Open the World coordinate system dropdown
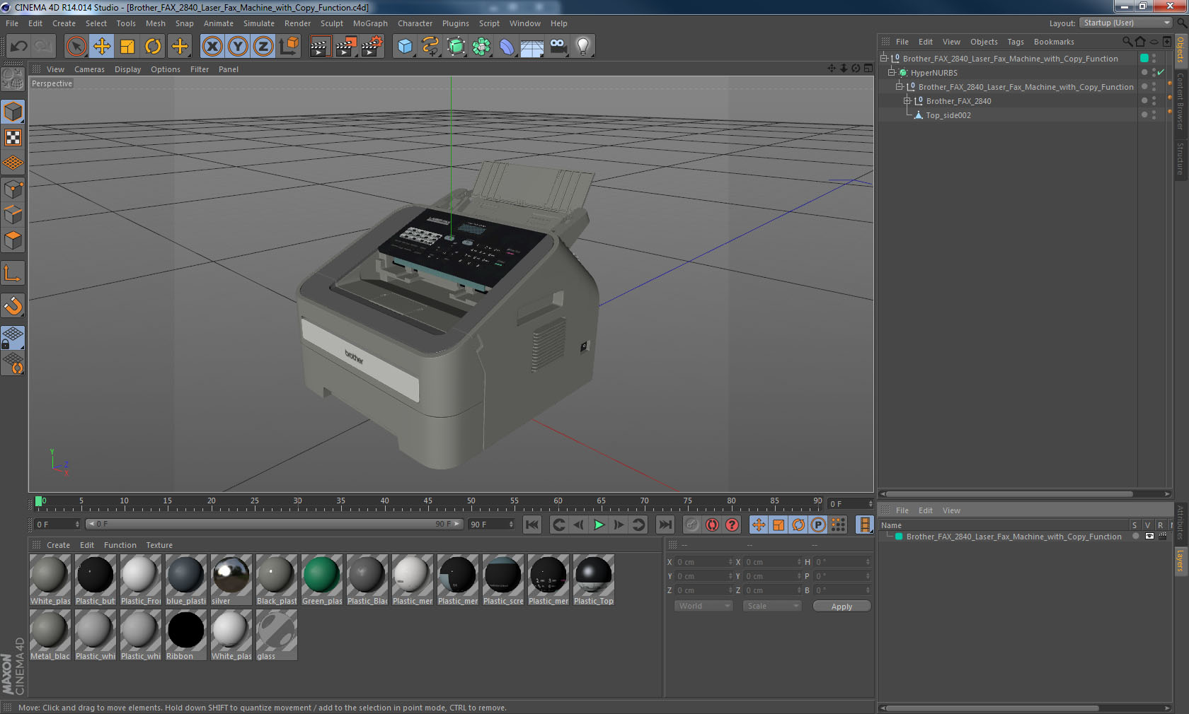 pos(703,606)
